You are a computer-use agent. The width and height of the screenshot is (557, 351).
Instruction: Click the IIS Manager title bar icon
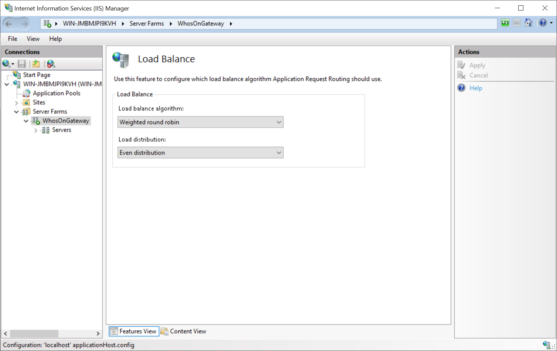tap(8, 8)
